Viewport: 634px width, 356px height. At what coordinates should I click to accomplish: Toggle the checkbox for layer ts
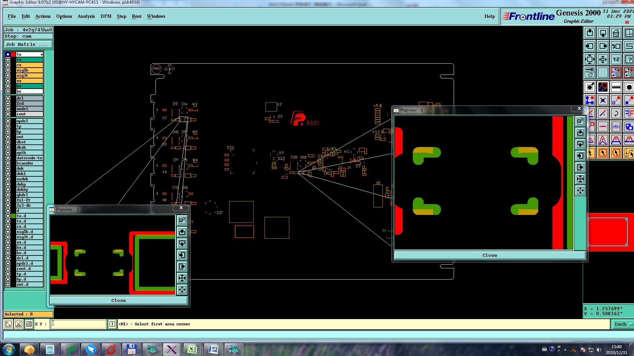pyautogui.click(x=8, y=60)
